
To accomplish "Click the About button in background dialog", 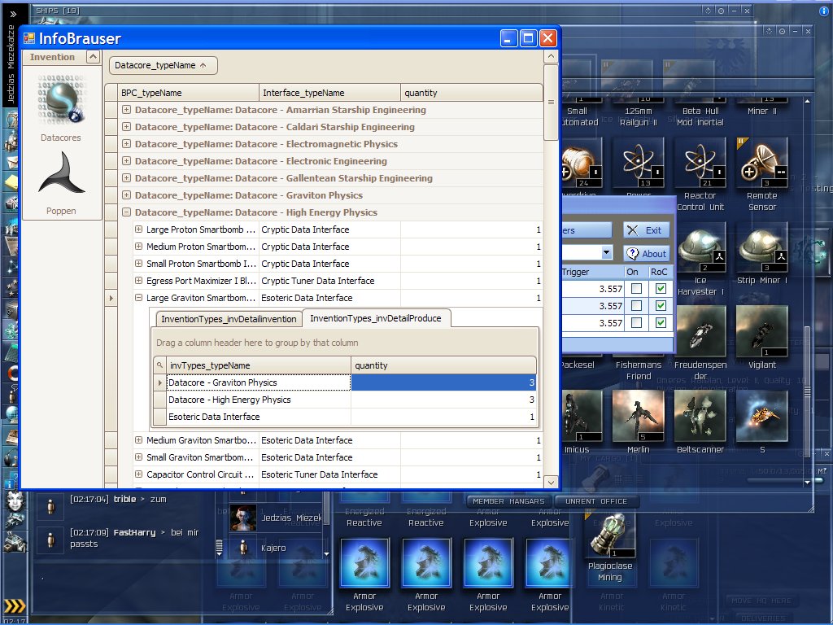I will tap(646, 254).
